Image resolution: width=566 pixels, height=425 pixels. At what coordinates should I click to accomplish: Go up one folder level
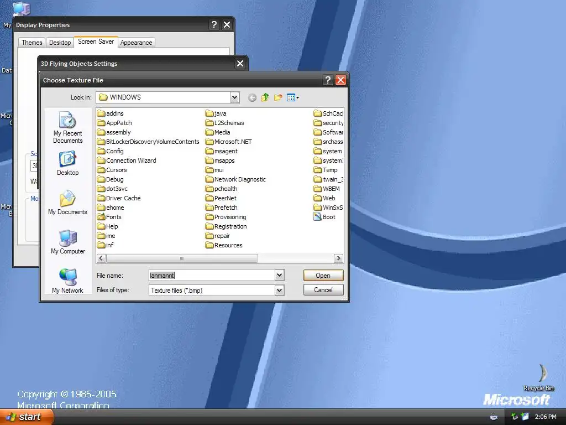pos(265,97)
